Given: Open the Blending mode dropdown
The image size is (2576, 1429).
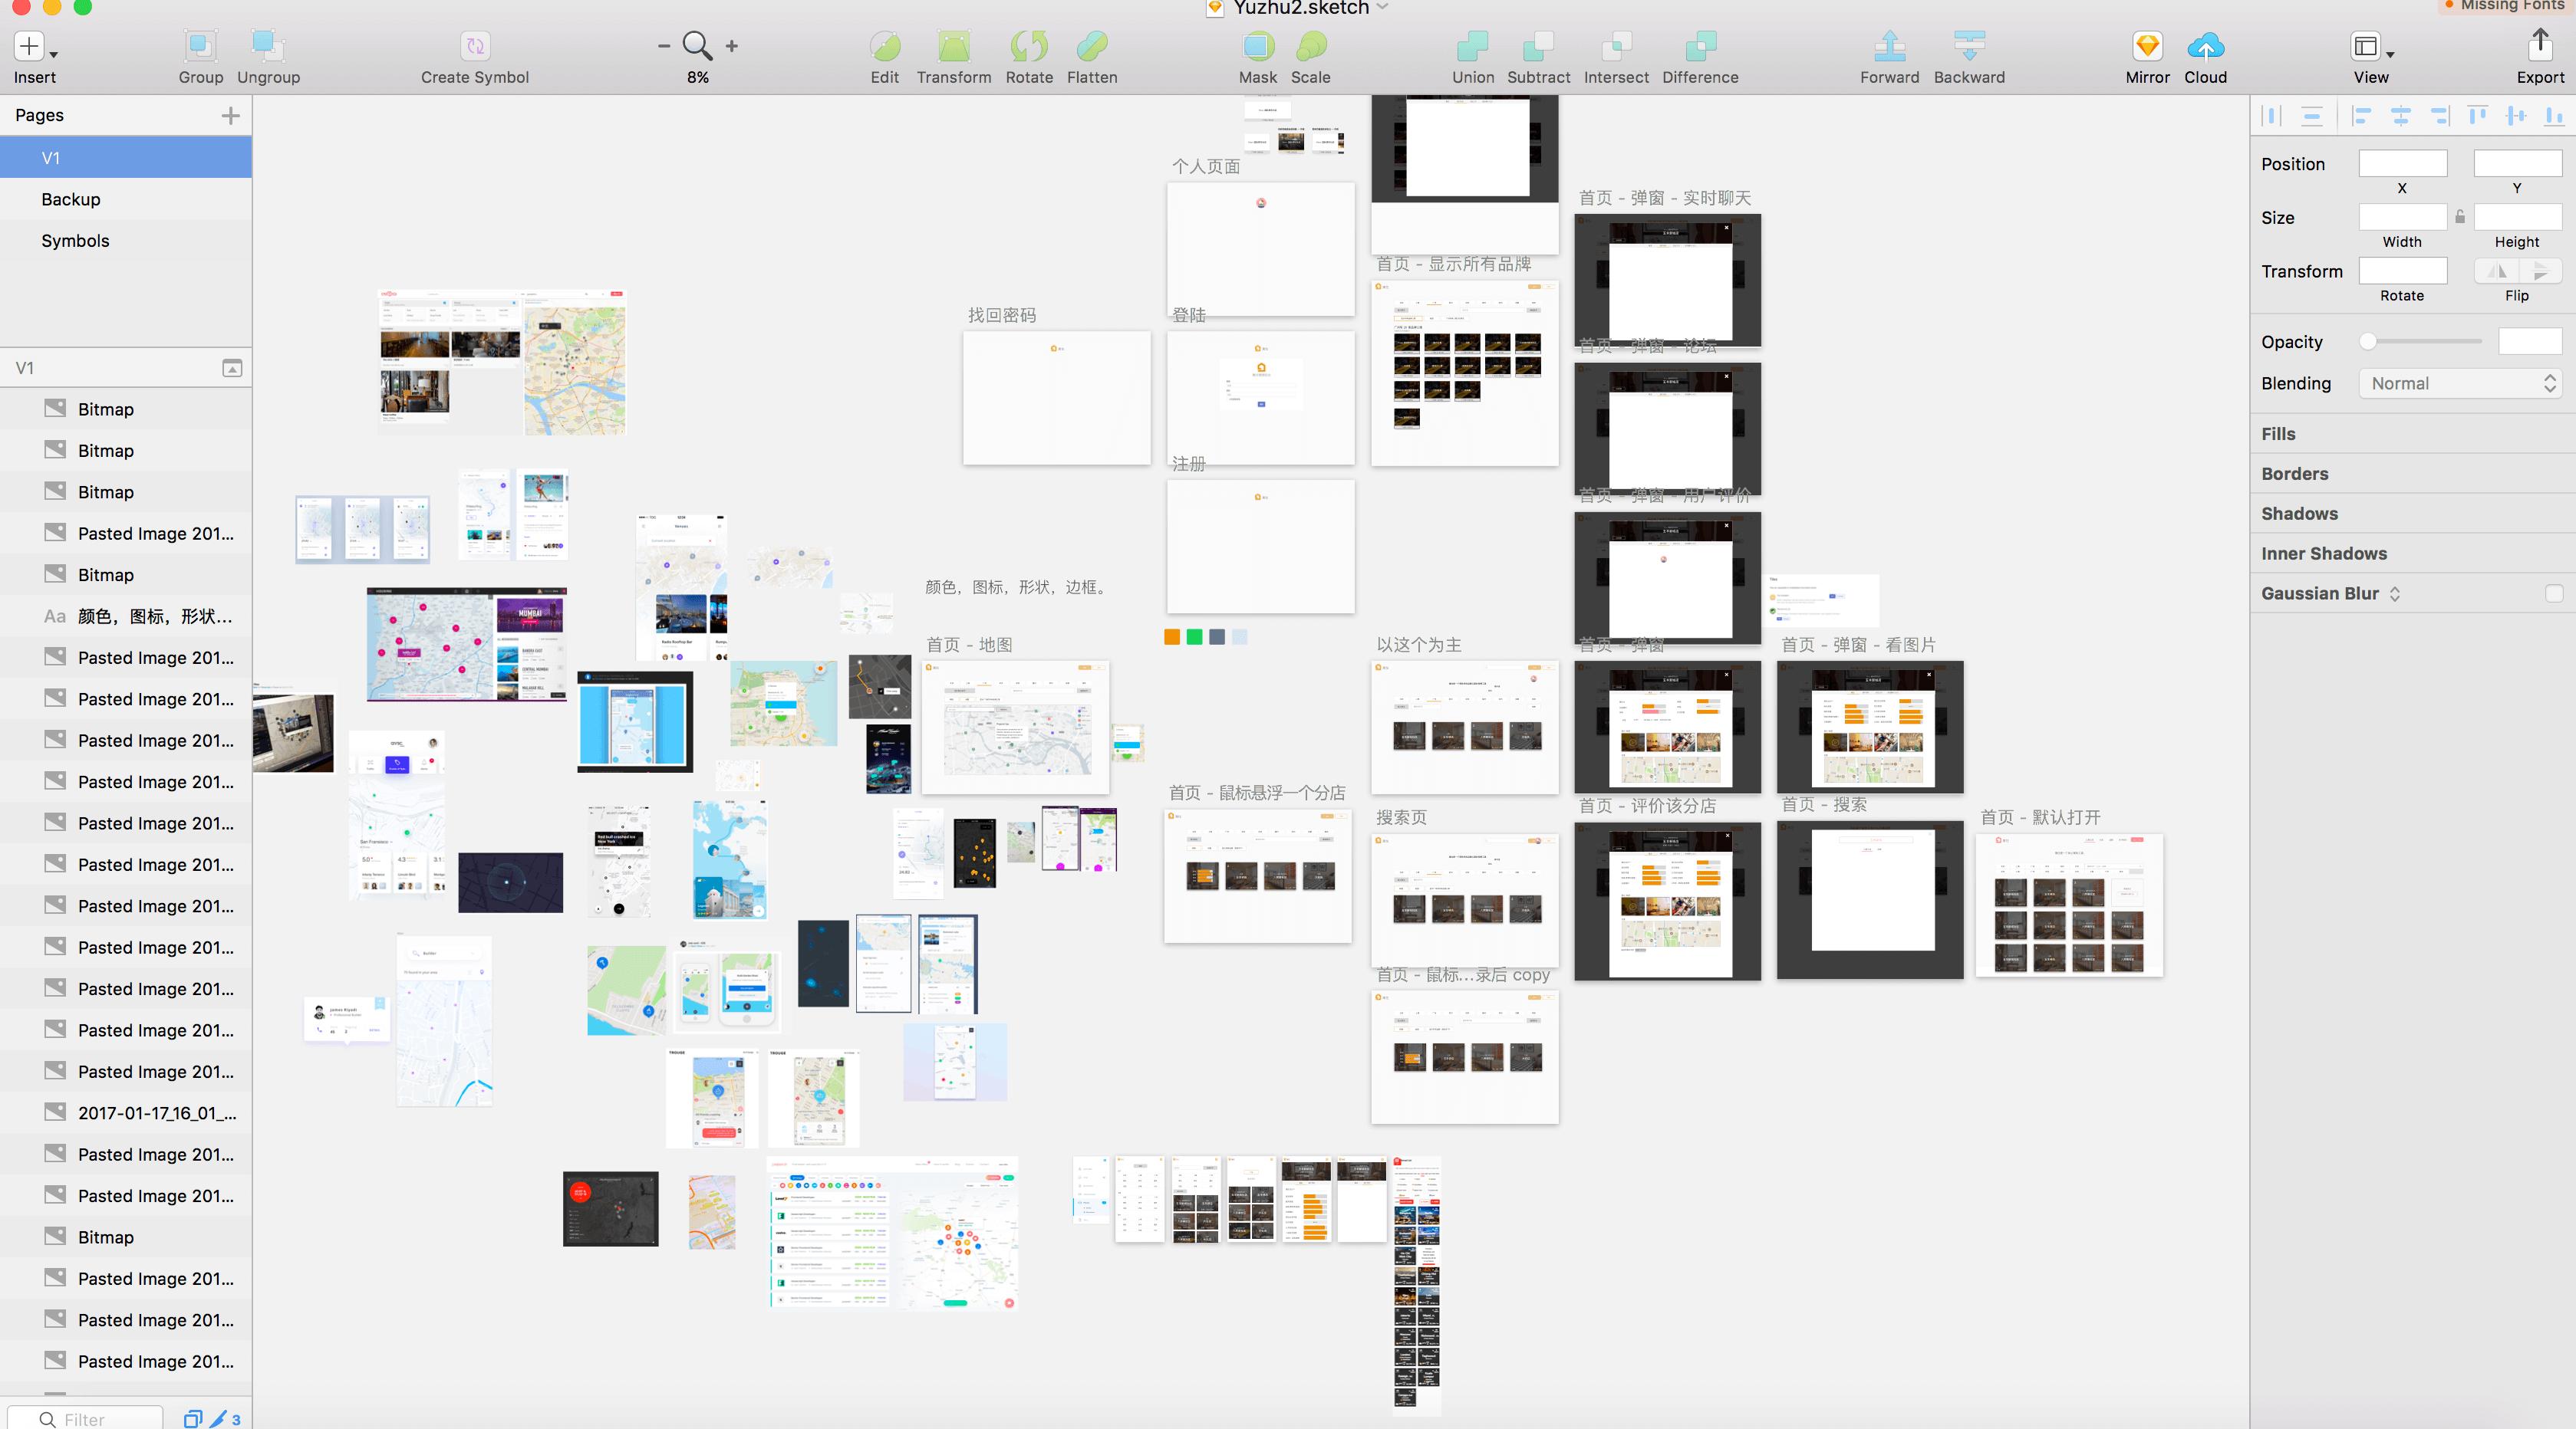Looking at the screenshot, I should (2459, 384).
